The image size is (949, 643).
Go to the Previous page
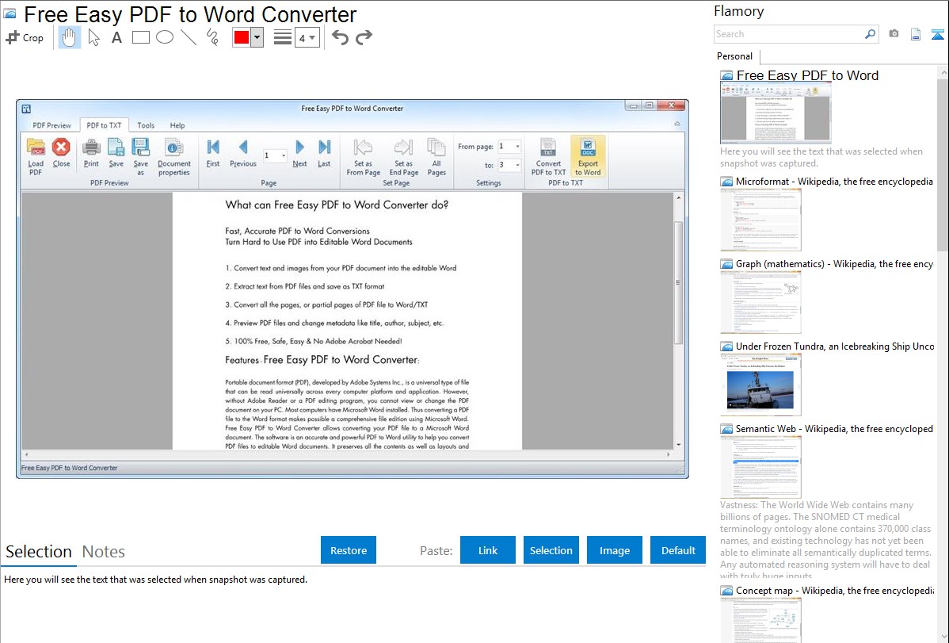pos(243,152)
